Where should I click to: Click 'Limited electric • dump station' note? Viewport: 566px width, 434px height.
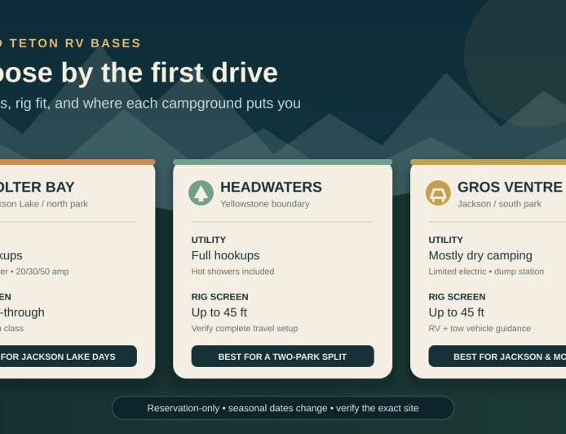click(486, 272)
